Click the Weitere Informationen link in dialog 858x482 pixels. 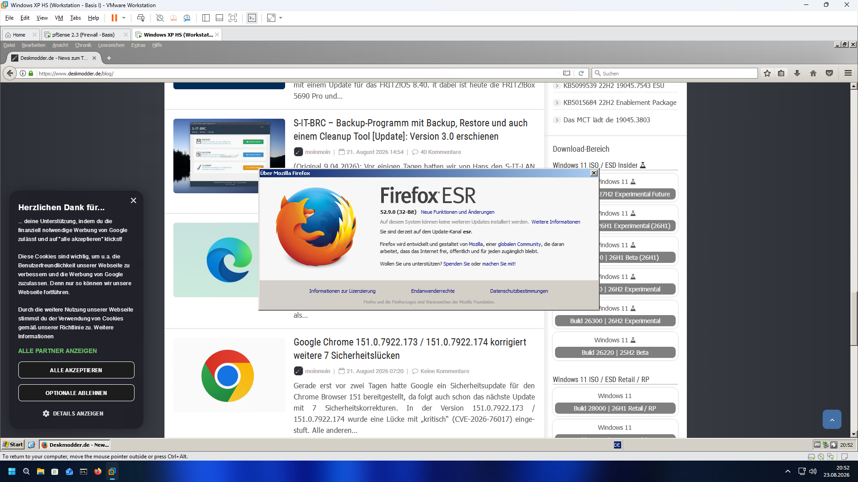[x=556, y=222]
